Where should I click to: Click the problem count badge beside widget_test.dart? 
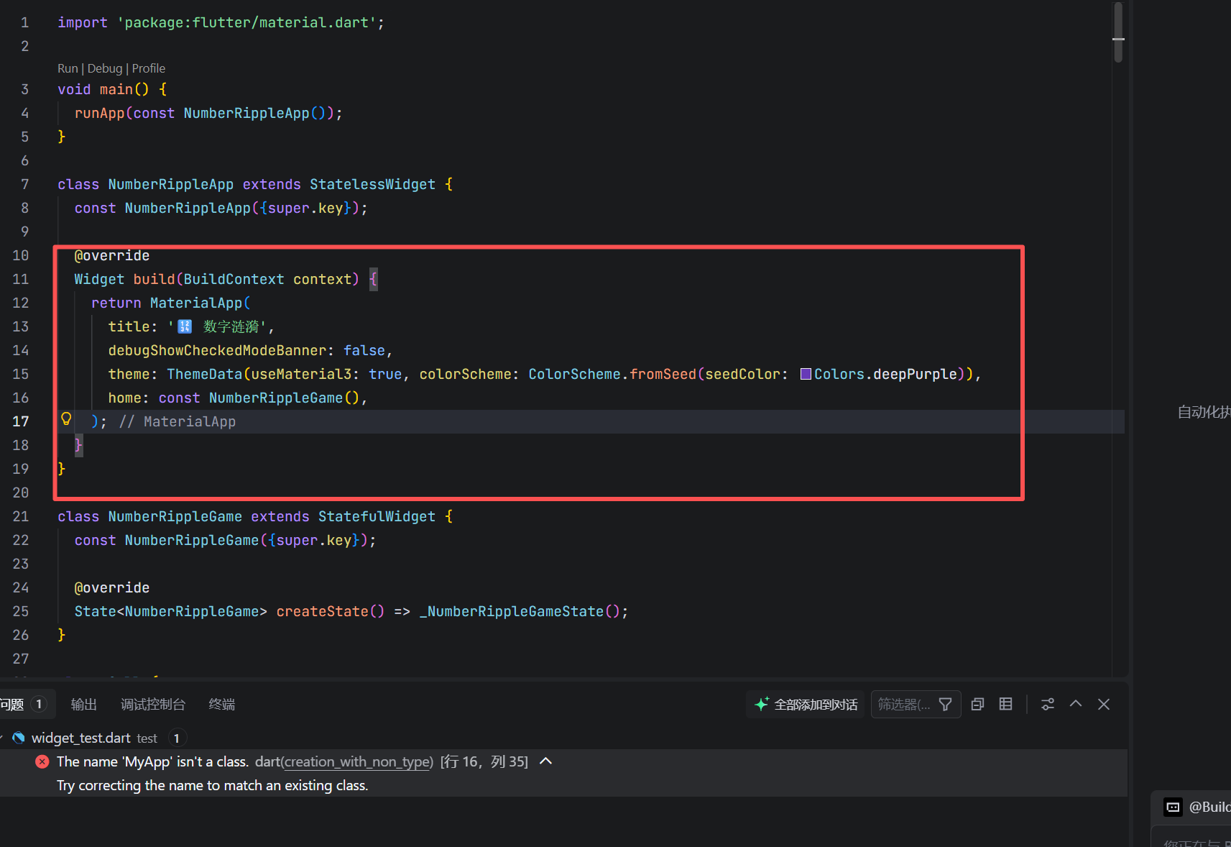click(x=177, y=738)
